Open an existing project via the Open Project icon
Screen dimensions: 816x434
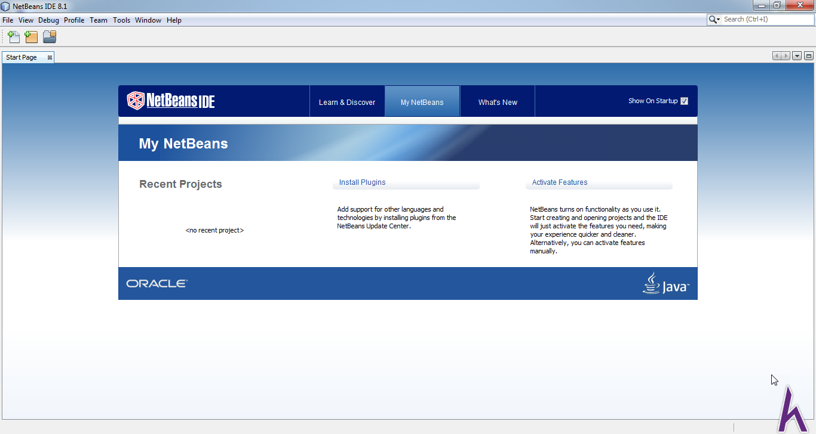click(x=50, y=36)
